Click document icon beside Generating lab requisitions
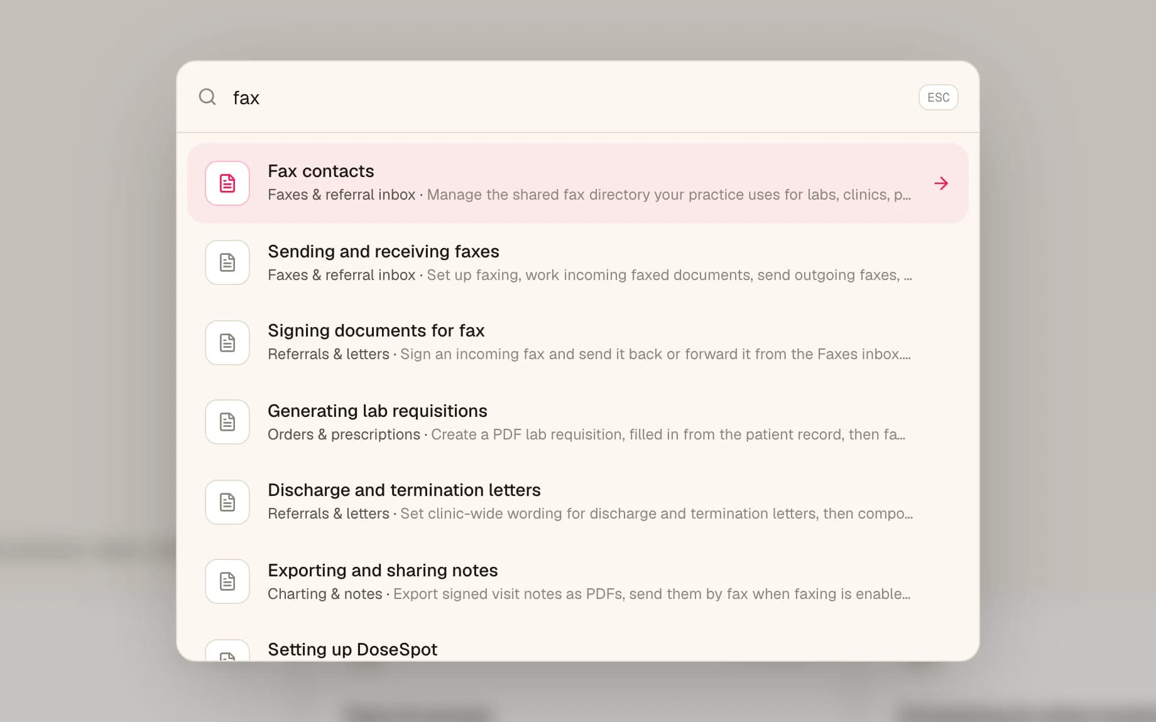1156x722 pixels. click(x=227, y=422)
